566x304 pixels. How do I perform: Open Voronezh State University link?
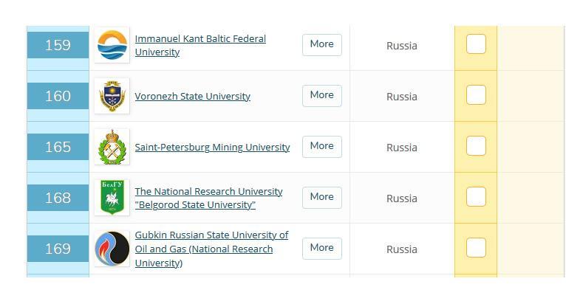(192, 97)
